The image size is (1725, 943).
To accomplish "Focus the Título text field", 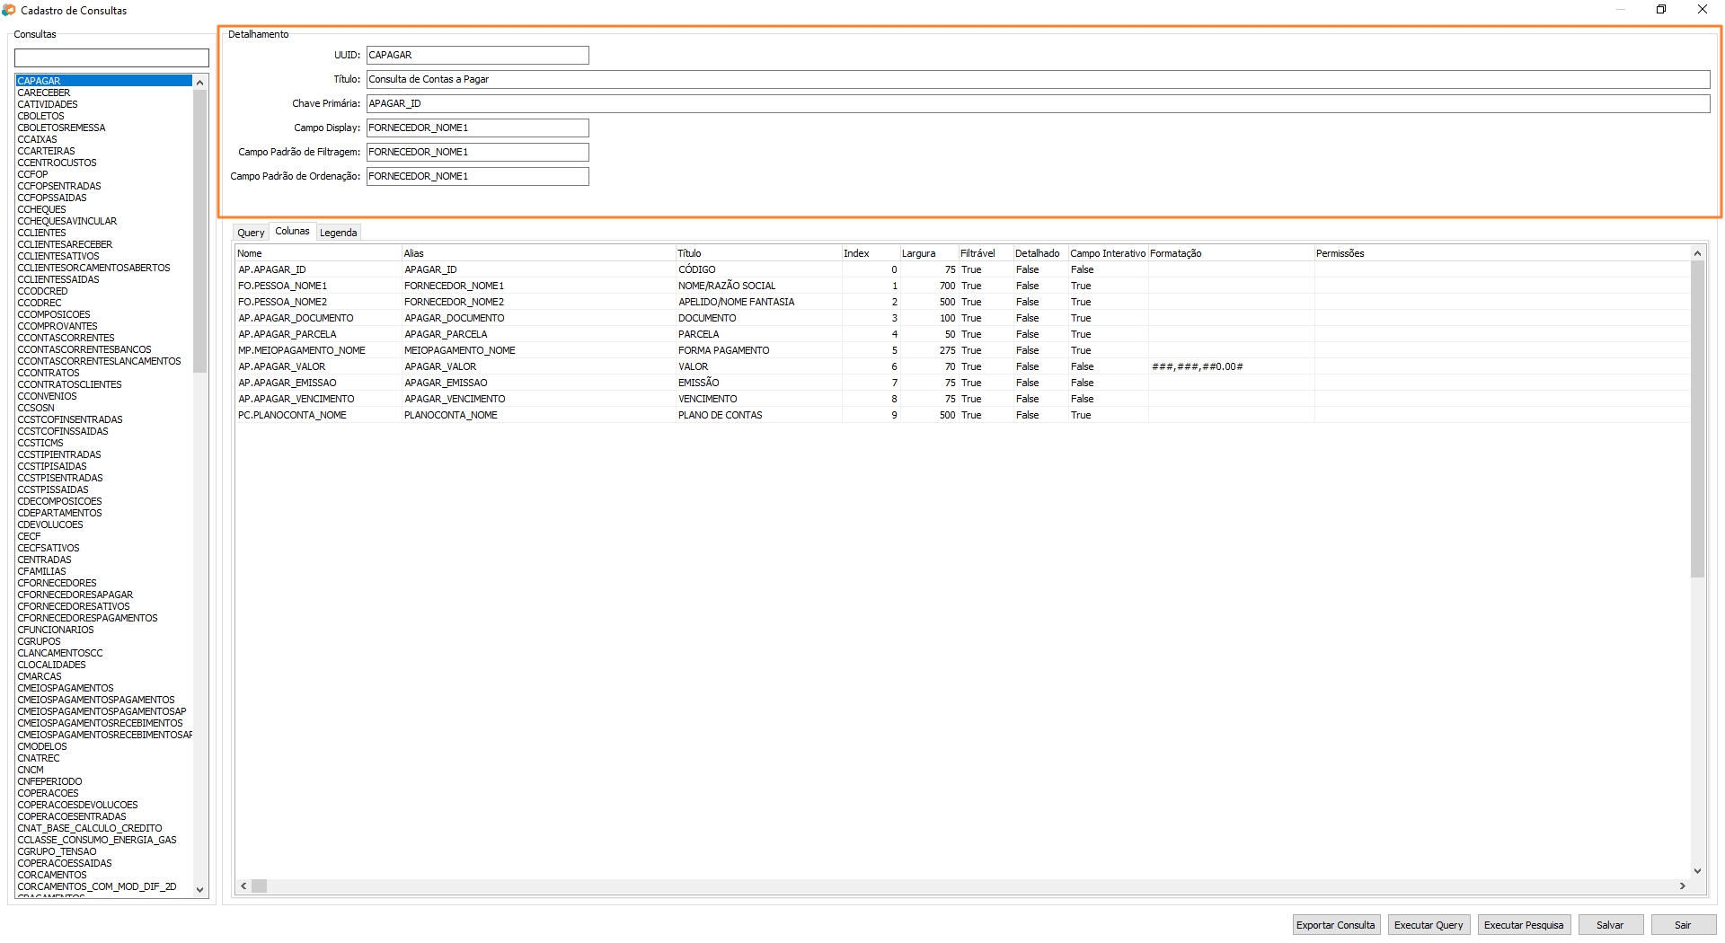I will 1037,79.
